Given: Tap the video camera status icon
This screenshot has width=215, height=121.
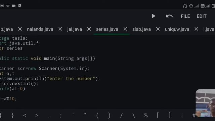Looking at the screenshot, I should tap(14, 6).
